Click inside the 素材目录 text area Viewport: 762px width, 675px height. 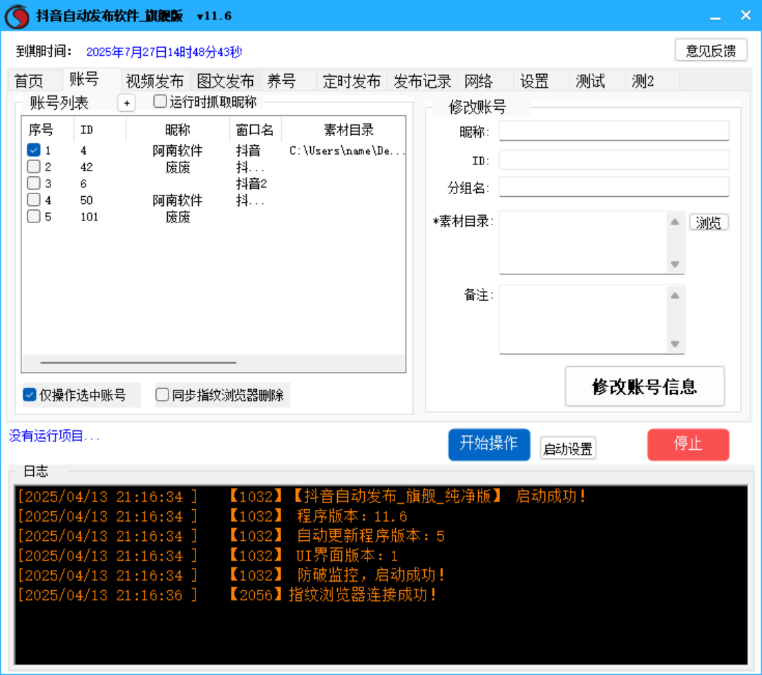click(583, 243)
